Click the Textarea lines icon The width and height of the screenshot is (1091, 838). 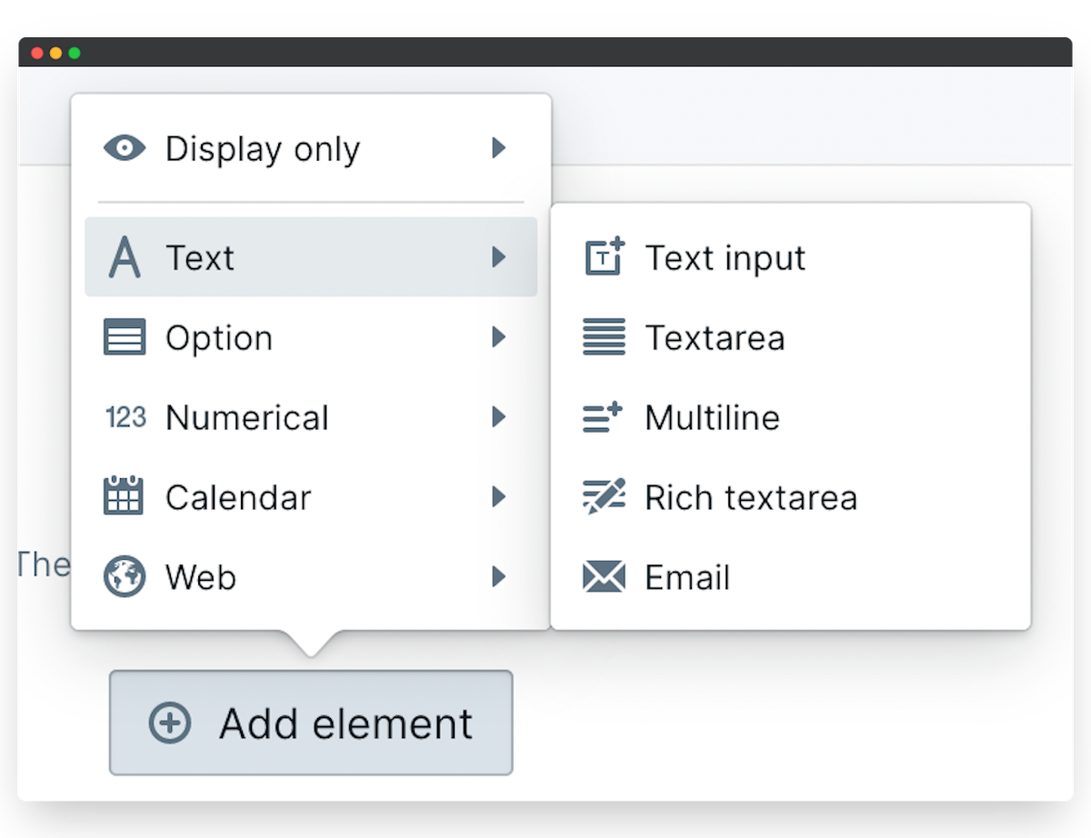tap(604, 337)
